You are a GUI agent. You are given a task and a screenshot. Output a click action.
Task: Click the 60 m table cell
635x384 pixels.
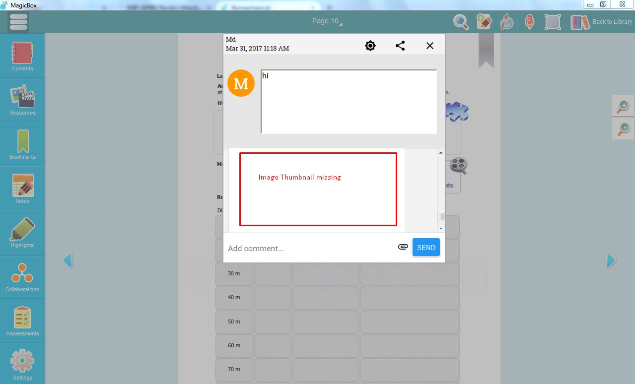234,345
